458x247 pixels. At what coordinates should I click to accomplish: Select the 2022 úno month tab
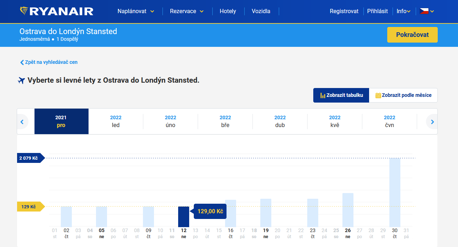tap(171, 121)
